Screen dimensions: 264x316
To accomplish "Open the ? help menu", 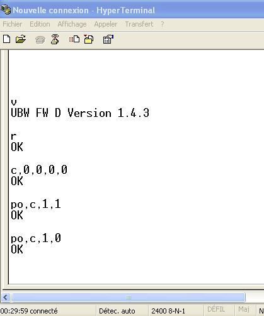I will coord(163,24).
